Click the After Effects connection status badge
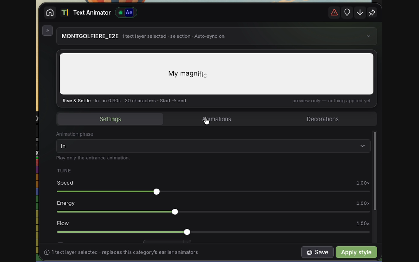This screenshot has height=262, width=419. pyautogui.click(x=126, y=13)
